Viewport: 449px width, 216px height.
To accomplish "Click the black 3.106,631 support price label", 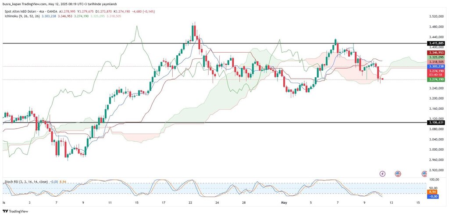I will (435, 123).
